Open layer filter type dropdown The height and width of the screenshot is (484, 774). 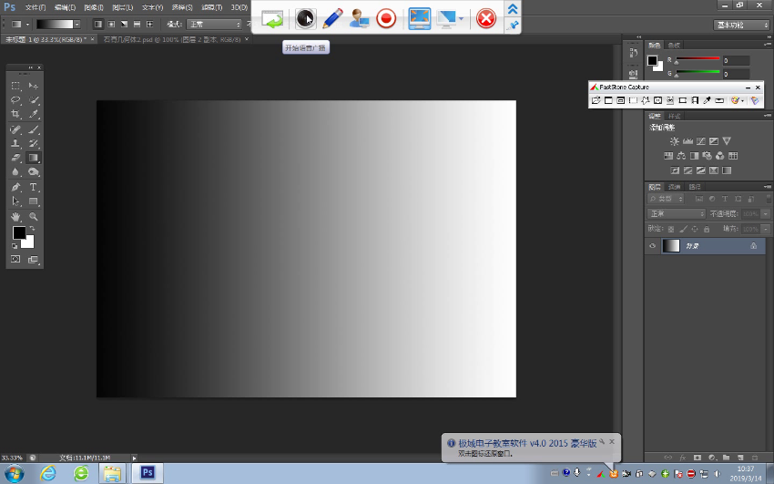(666, 199)
